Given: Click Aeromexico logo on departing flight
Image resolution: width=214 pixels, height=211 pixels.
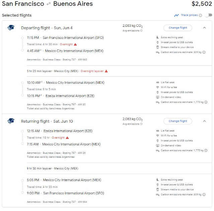Looking at the screenshot, I should tap(10, 27).
